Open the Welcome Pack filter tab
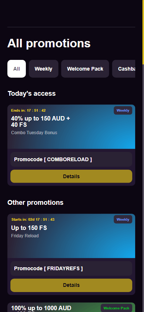The height and width of the screenshot is (312, 144). point(85,69)
